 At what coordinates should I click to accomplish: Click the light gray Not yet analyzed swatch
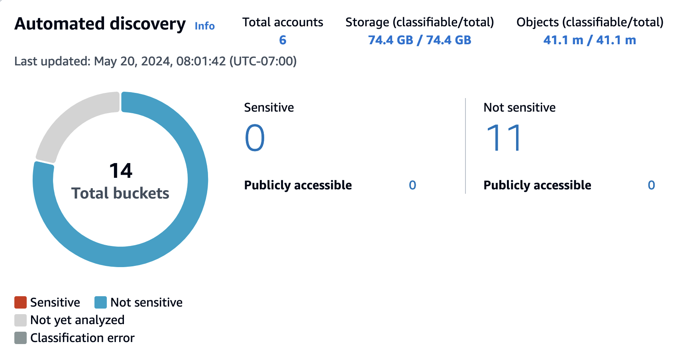pos(20,320)
